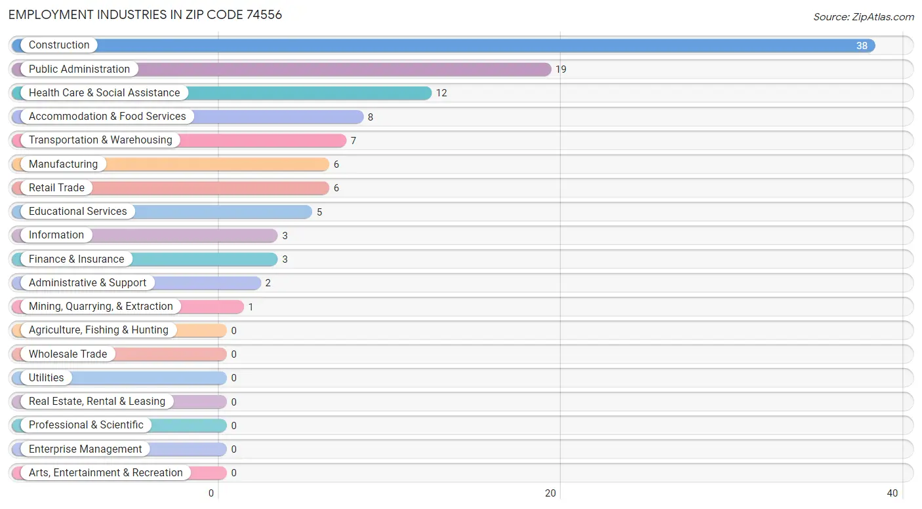This screenshot has height=509, width=922.
Task: Click the x-axis label 40
Action: pyautogui.click(x=892, y=493)
